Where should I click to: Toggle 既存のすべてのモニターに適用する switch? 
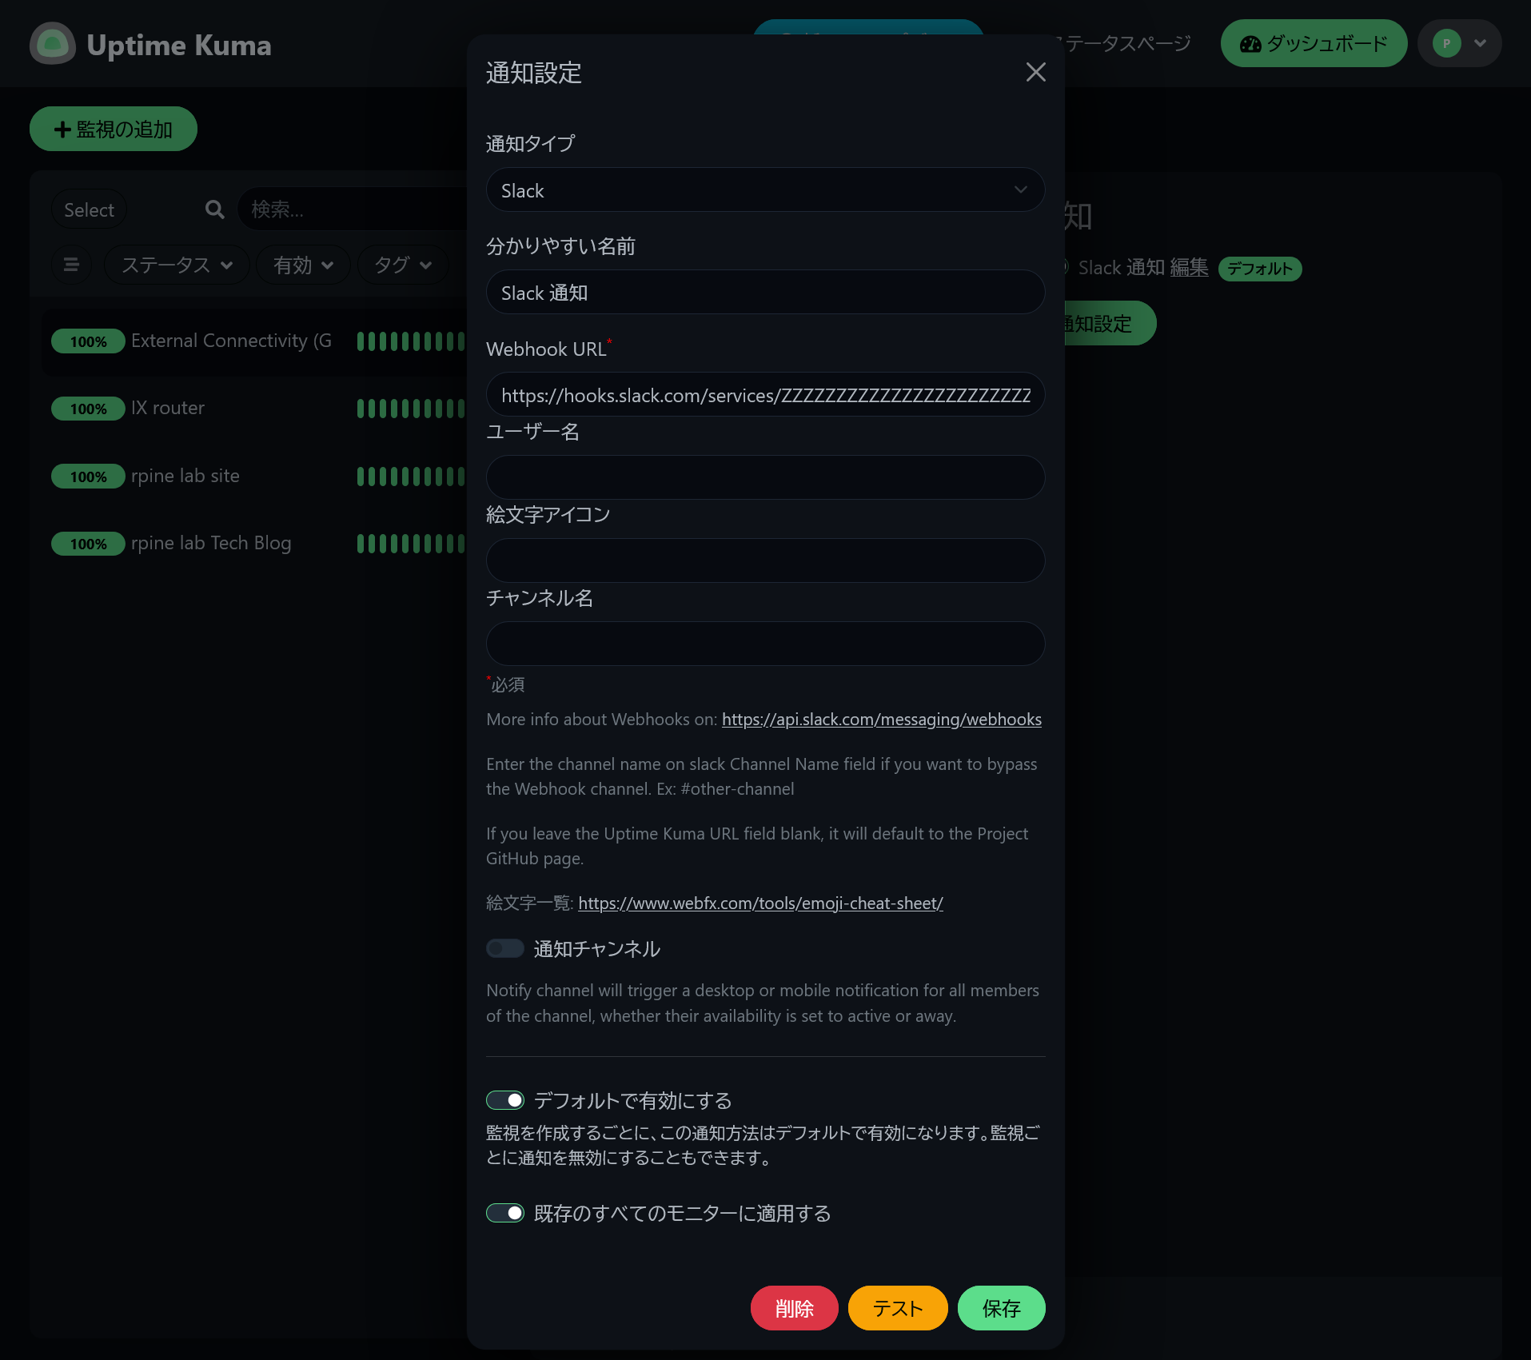click(x=505, y=1214)
